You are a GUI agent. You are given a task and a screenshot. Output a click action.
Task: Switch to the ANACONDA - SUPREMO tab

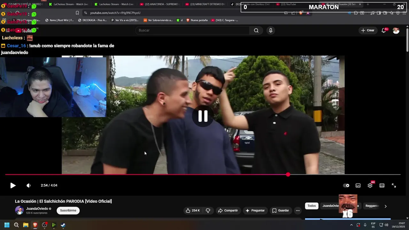tap(160, 4)
